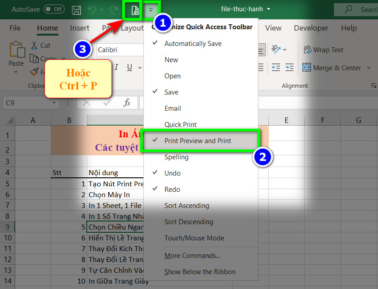Open the Customize Quick Access Toolbar dropdown
Viewport: 378px width, 289px height.
151,10
